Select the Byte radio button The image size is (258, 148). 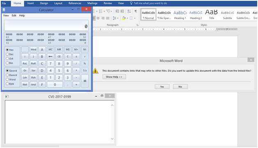pos(7,84)
